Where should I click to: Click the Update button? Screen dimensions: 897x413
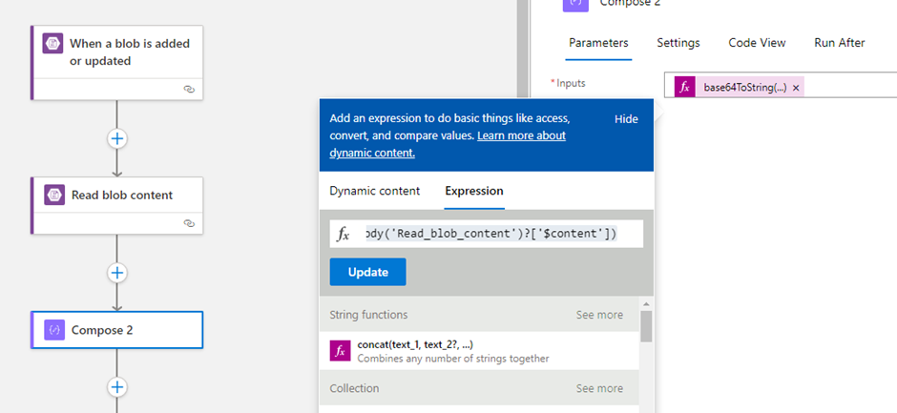(x=367, y=272)
